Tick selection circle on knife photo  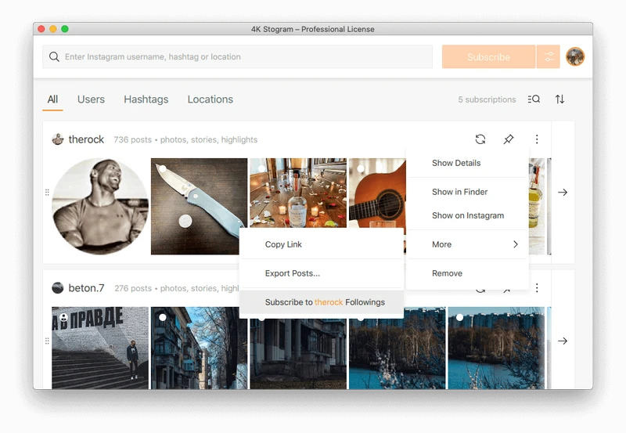(163, 168)
